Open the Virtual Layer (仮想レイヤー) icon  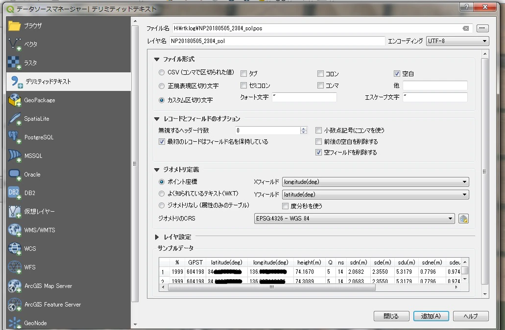[14, 211]
